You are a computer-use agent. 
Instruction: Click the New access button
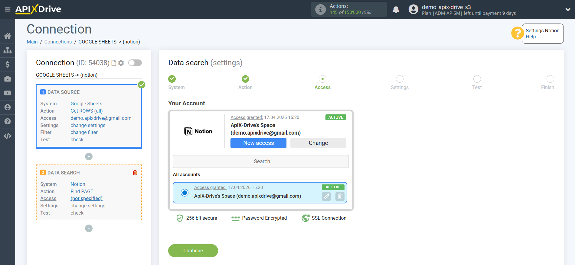tap(258, 143)
